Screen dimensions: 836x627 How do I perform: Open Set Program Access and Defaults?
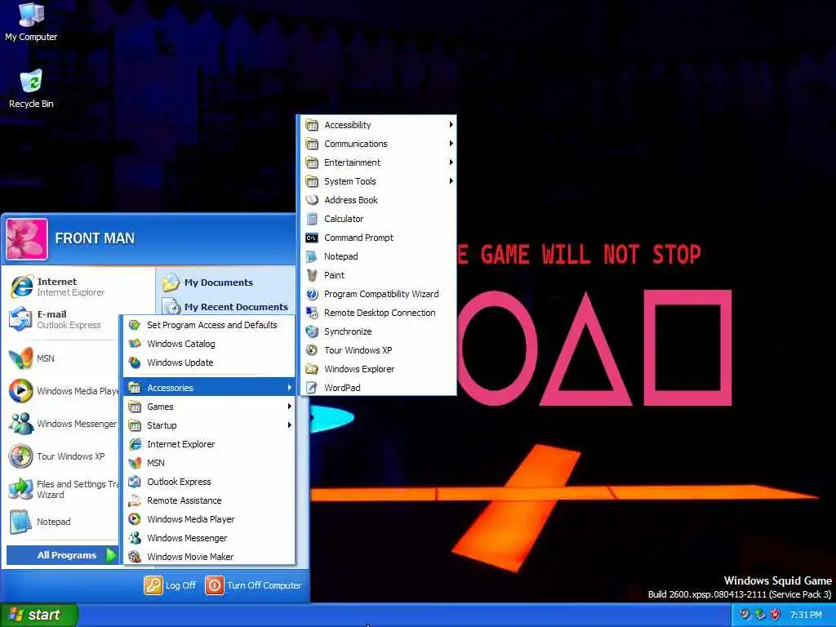click(210, 325)
